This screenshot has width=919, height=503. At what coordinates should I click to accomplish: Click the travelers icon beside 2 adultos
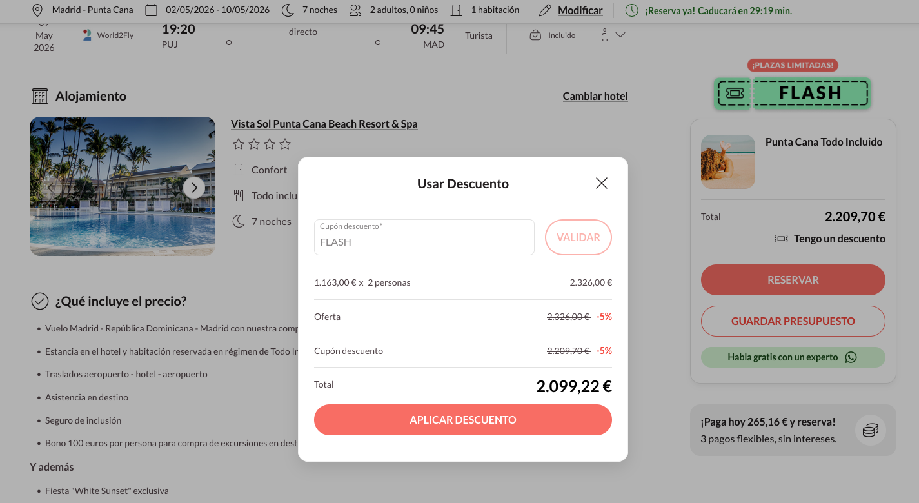click(x=355, y=10)
